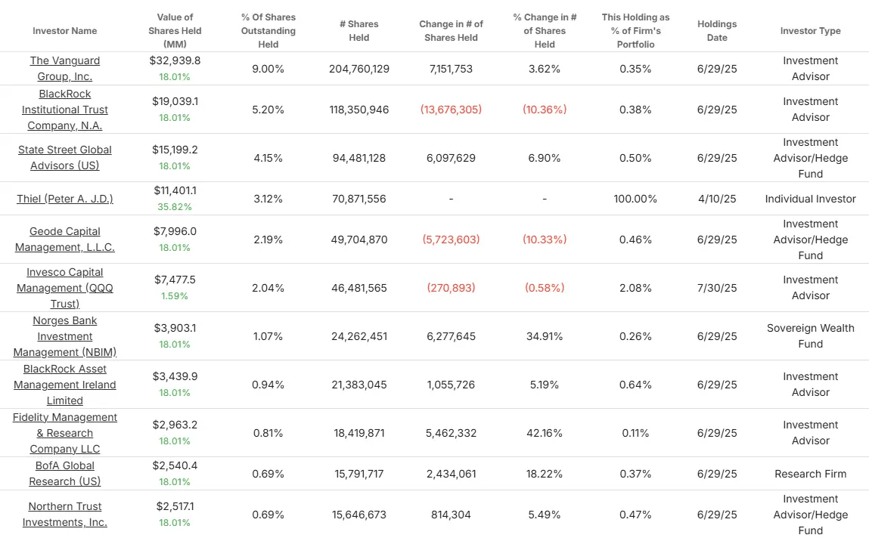Open BlackRock Institutional Trust Company link
The width and height of the screenshot is (869, 538).
tap(65, 110)
